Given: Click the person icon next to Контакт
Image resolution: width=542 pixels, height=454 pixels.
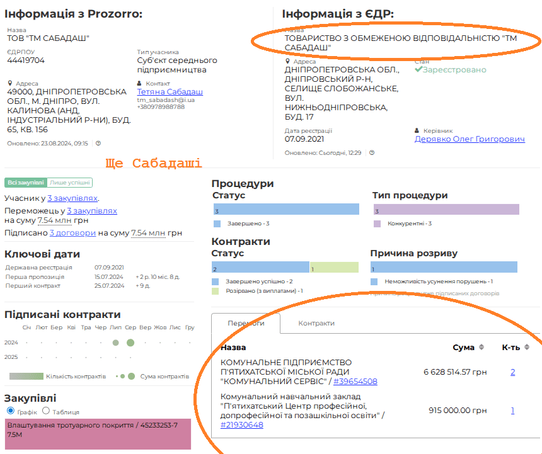Looking at the screenshot, I should [x=140, y=83].
